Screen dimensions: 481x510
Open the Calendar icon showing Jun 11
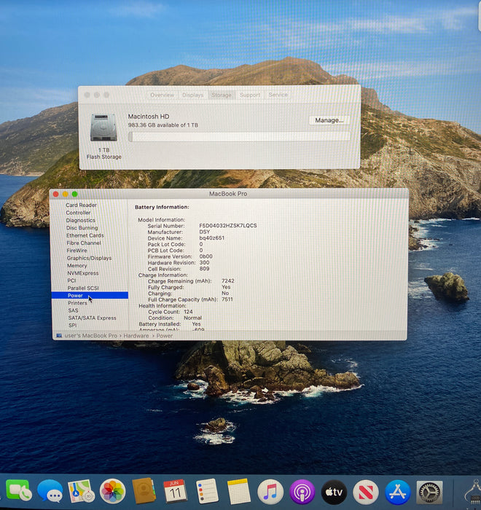click(x=175, y=491)
